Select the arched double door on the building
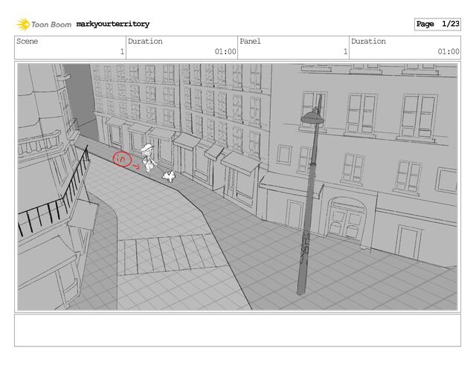This screenshot has height=368, width=476. [x=347, y=219]
